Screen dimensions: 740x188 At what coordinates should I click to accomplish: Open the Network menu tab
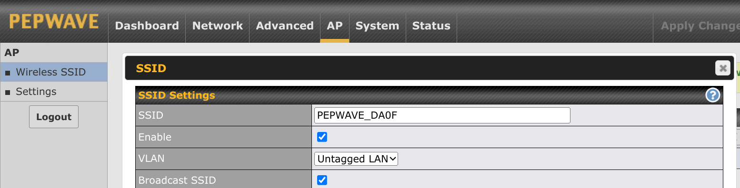218,26
